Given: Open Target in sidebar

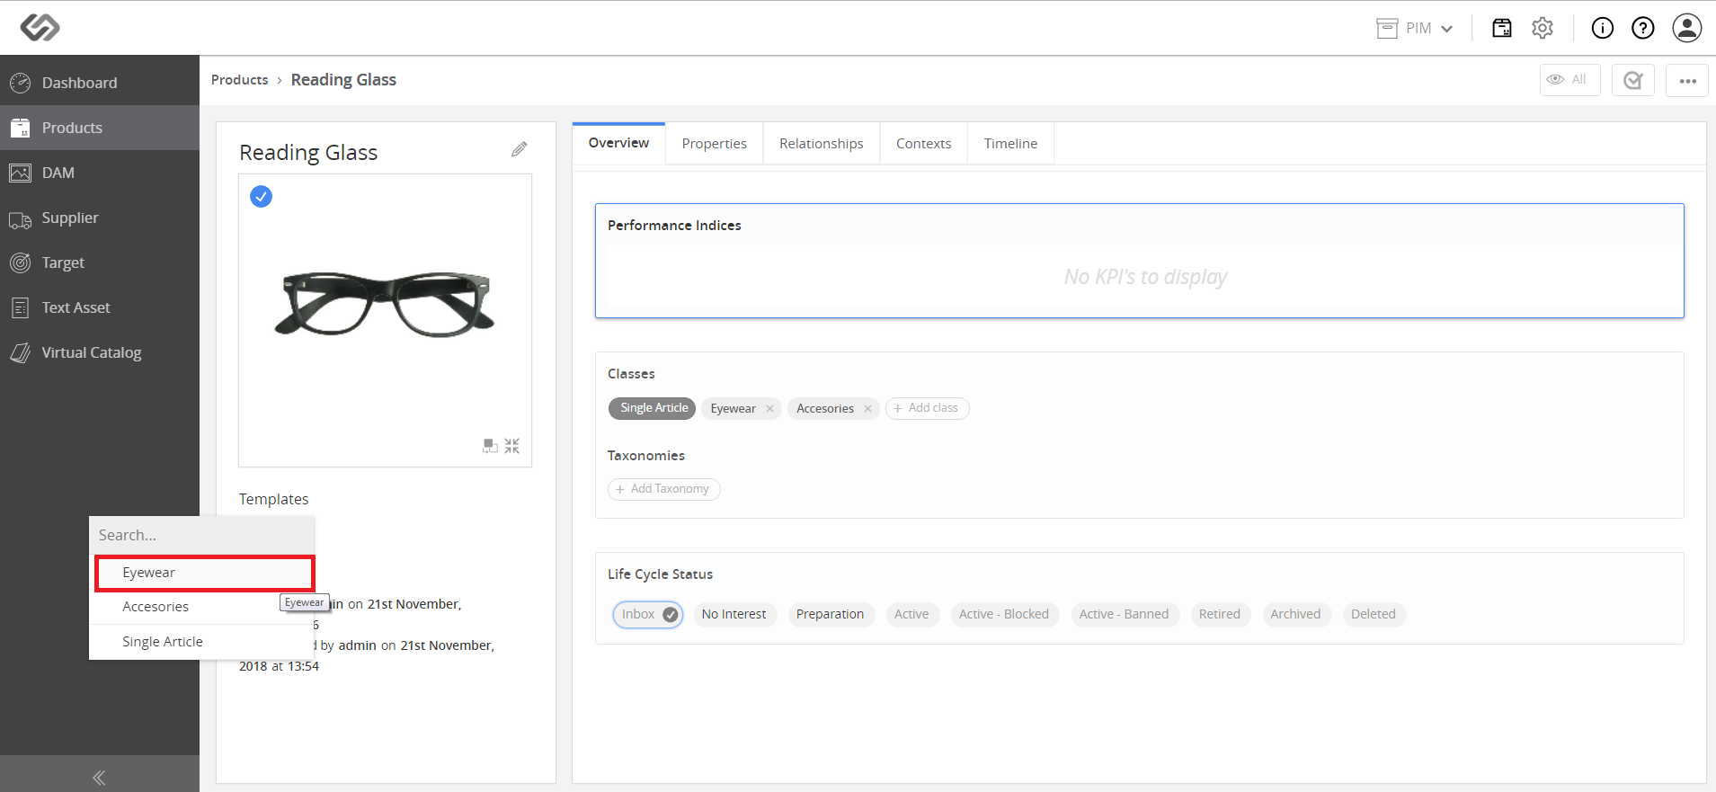Looking at the screenshot, I should click(x=100, y=263).
